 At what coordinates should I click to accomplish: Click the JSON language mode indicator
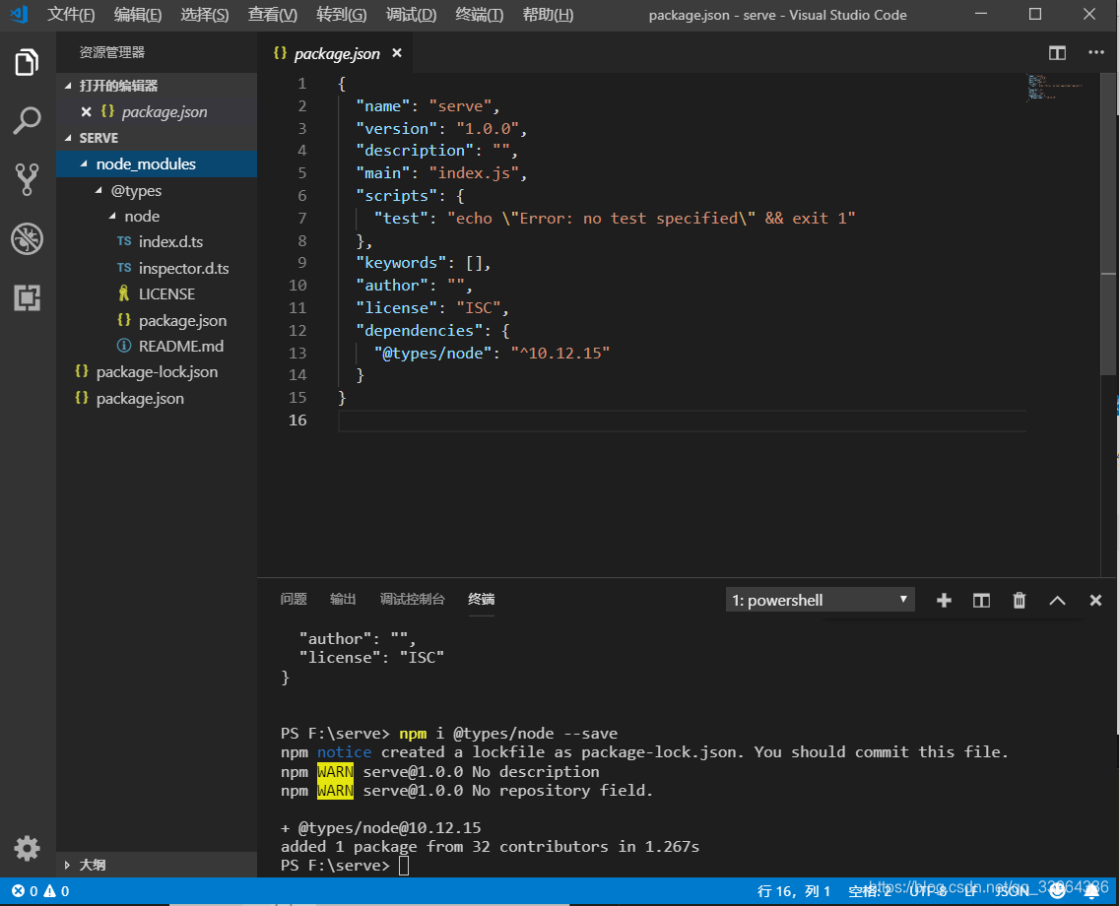point(1012,891)
